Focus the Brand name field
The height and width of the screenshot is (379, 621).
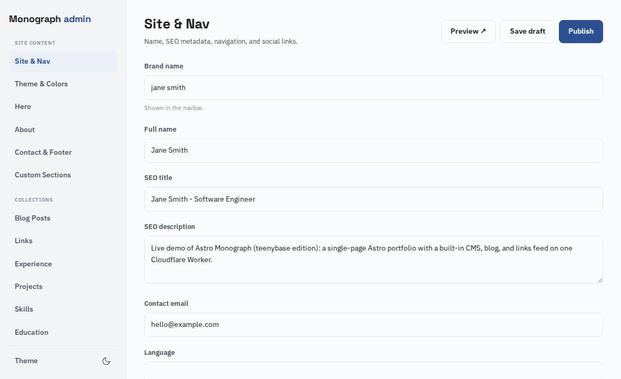pyautogui.click(x=374, y=87)
